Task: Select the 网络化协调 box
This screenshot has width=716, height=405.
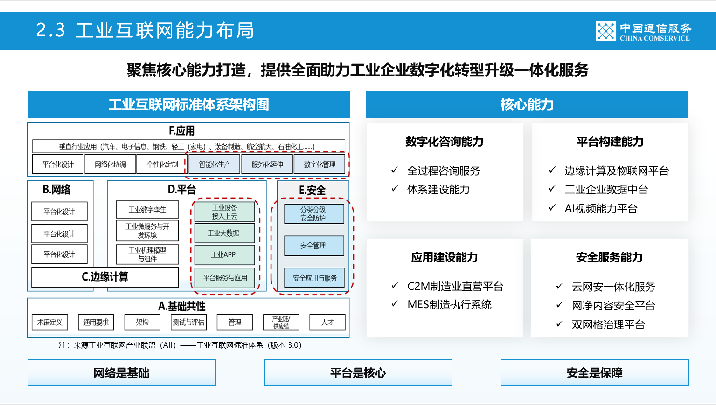Action: [110, 164]
